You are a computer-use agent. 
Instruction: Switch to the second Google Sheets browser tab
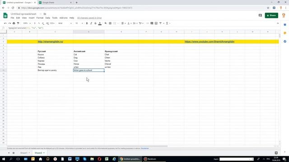55,3
